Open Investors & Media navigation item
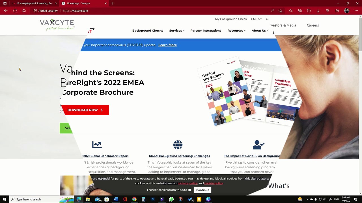The image size is (362, 203). tap(283, 25)
